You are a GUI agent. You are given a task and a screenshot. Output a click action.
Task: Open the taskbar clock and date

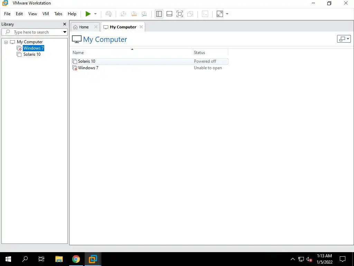coord(324,259)
